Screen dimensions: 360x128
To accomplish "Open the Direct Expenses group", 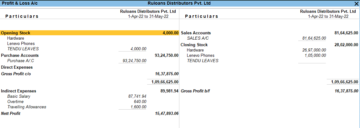I will (x=17, y=67).
